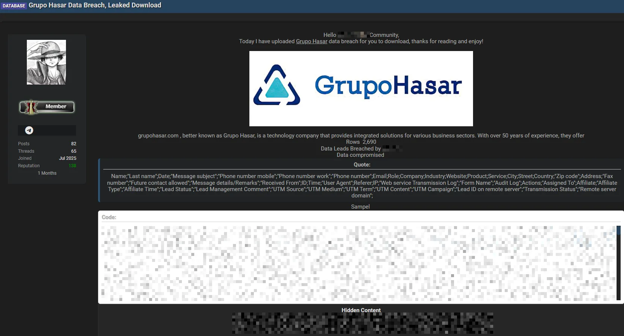Open the underlined Grupo Hasar link
This screenshot has width=624, height=336.
(311, 41)
